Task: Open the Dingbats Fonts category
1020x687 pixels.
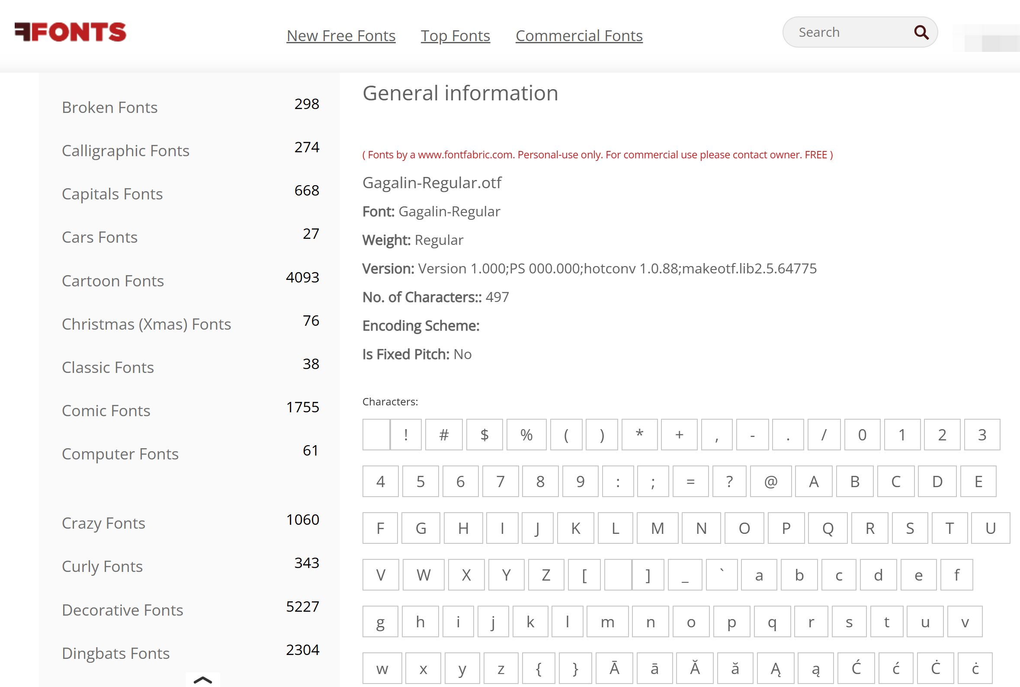Action: coord(115,653)
